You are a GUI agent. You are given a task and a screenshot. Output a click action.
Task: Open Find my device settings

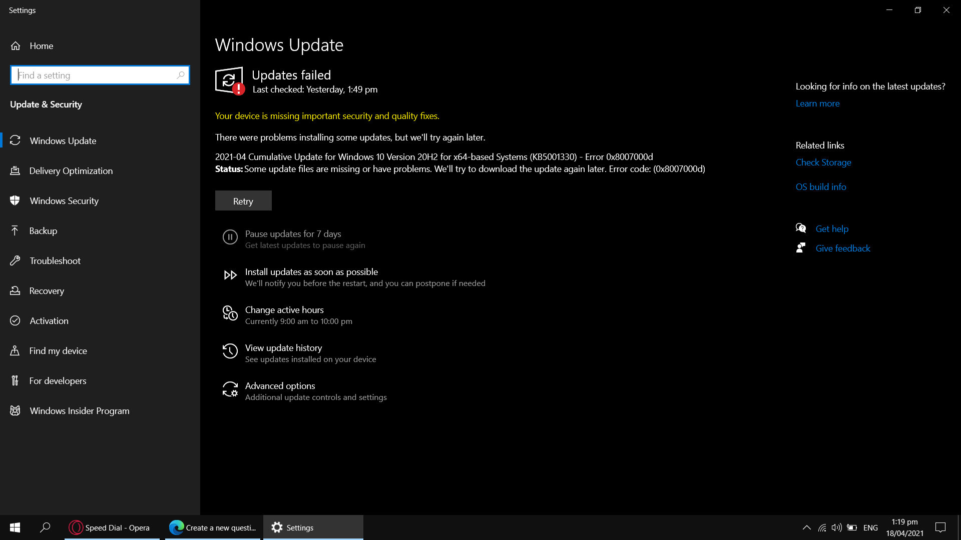pos(100,350)
